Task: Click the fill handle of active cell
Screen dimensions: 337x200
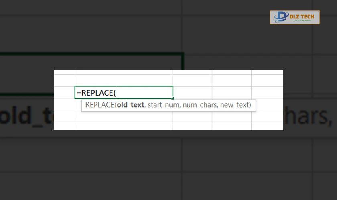Action: click(173, 98)
